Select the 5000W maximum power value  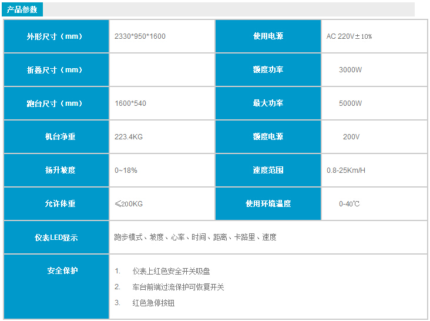[350, 103]
